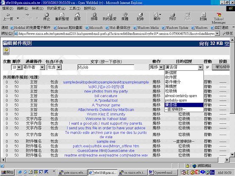Select 草稿匣 in the folder list
The height and width of the screenshot is (176, 235).
point(184,87)
